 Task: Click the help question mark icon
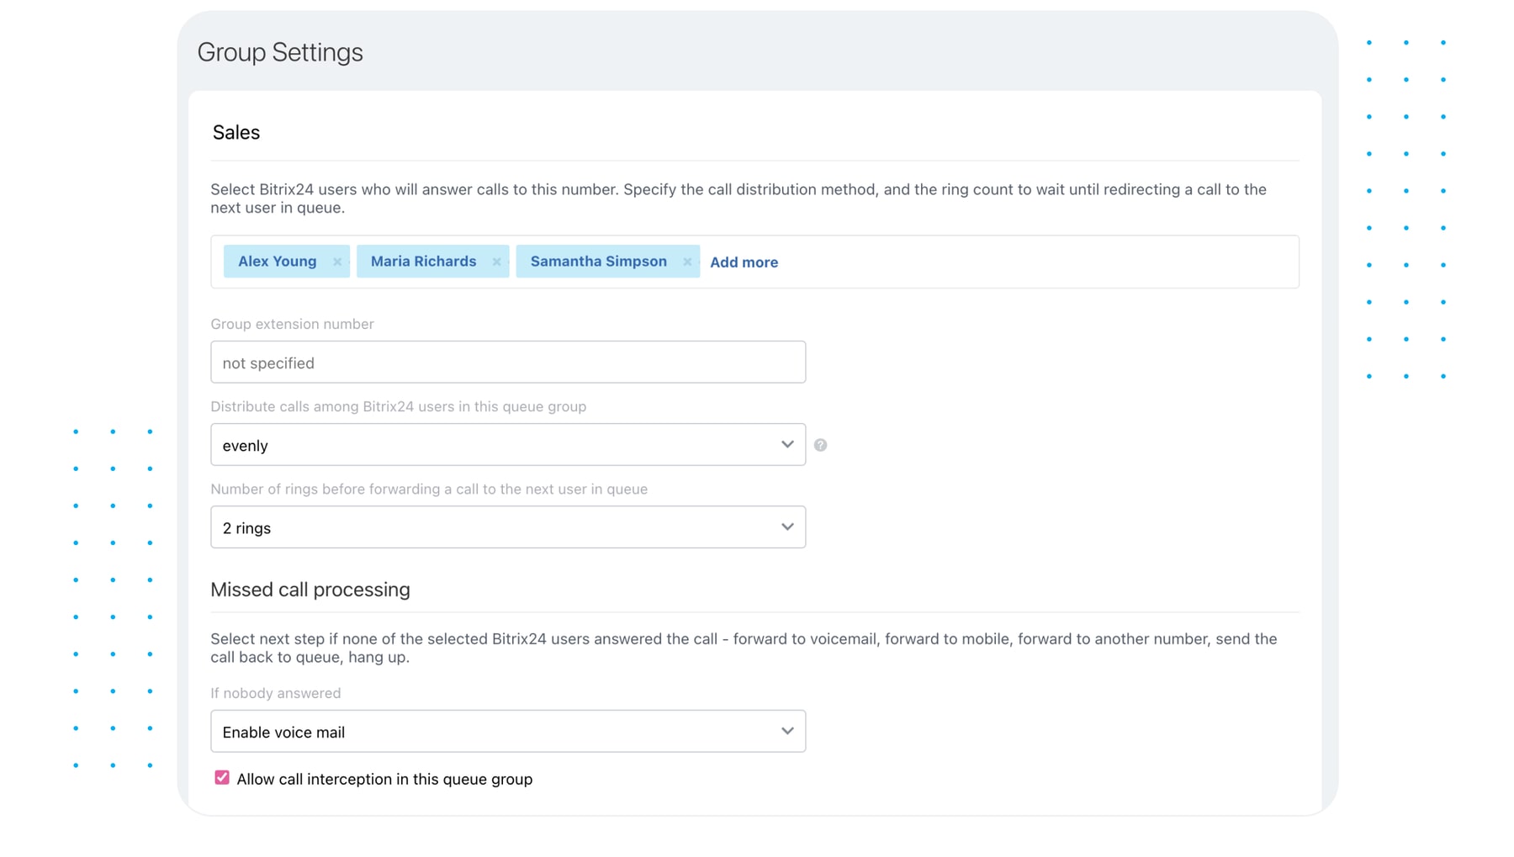pos(820,445)
